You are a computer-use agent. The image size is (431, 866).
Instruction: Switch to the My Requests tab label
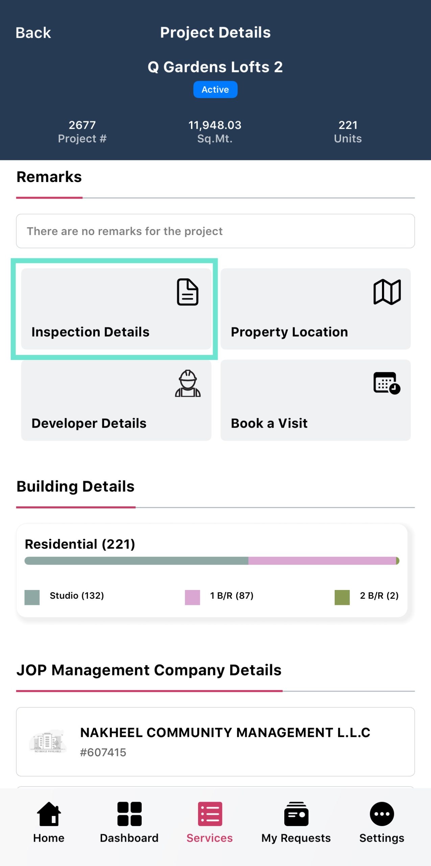click(296, 838)
